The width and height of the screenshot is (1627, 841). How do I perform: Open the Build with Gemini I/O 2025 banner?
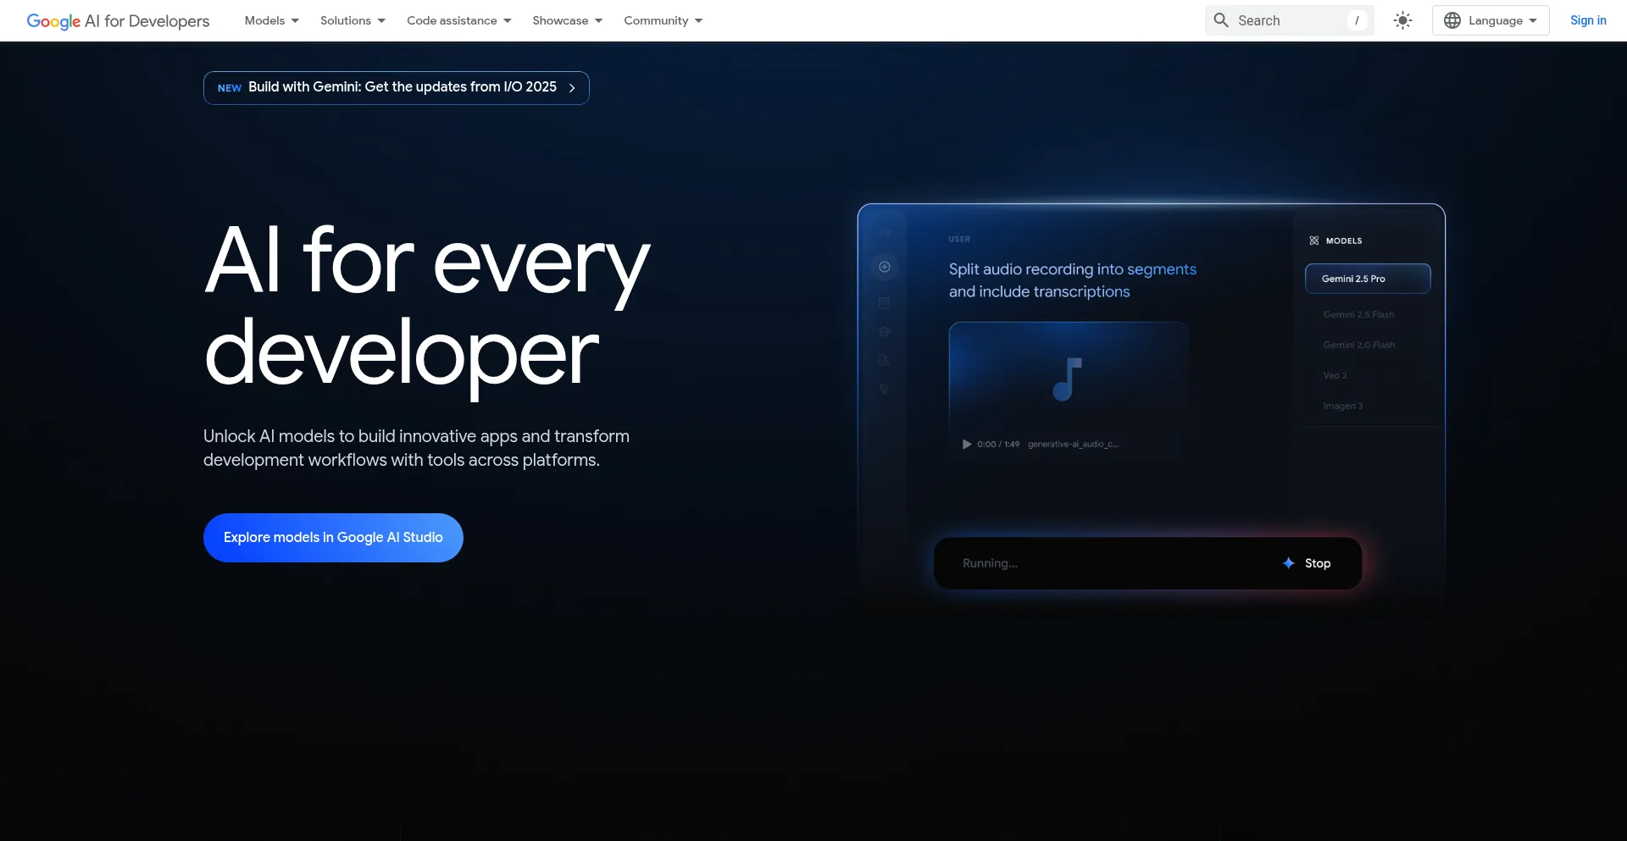tap(396, 87)
